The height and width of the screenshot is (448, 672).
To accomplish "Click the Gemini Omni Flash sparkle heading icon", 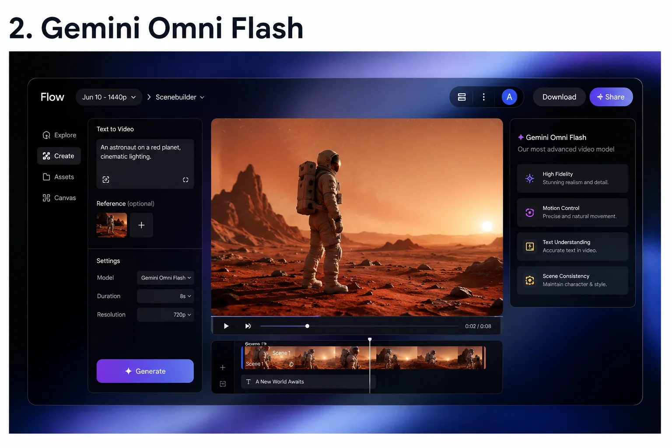I will tap(521, 137).
